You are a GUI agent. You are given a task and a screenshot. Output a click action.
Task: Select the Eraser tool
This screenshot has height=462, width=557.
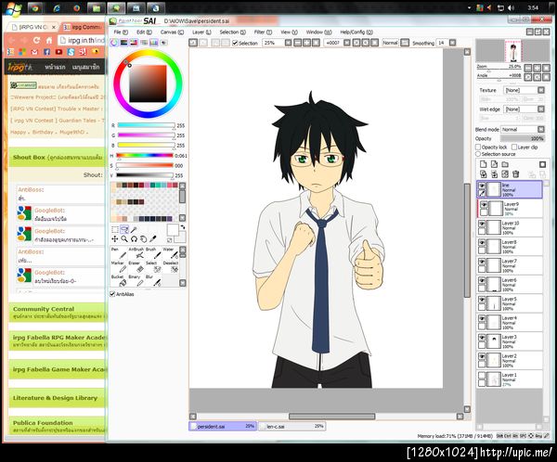[x=136, y=267]
